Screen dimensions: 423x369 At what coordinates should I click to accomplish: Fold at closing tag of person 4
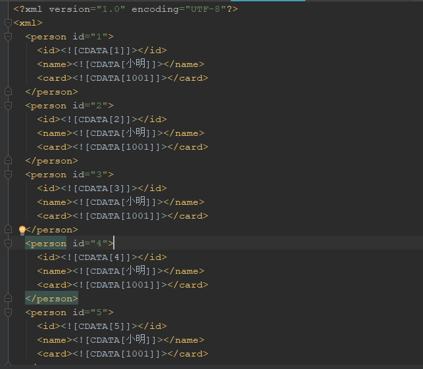point(8,299)
